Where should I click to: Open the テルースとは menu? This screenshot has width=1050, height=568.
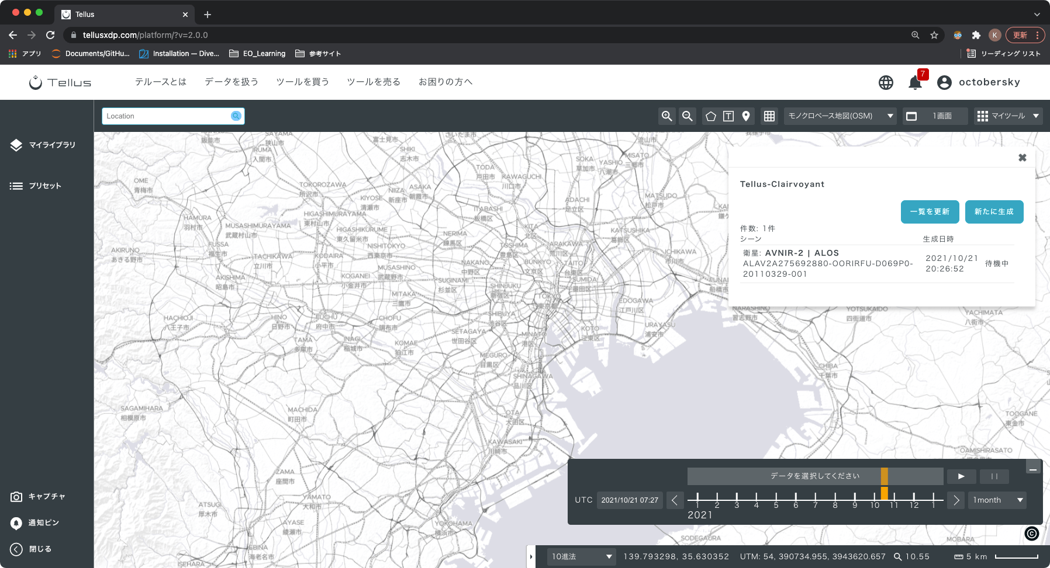point(161,82)
